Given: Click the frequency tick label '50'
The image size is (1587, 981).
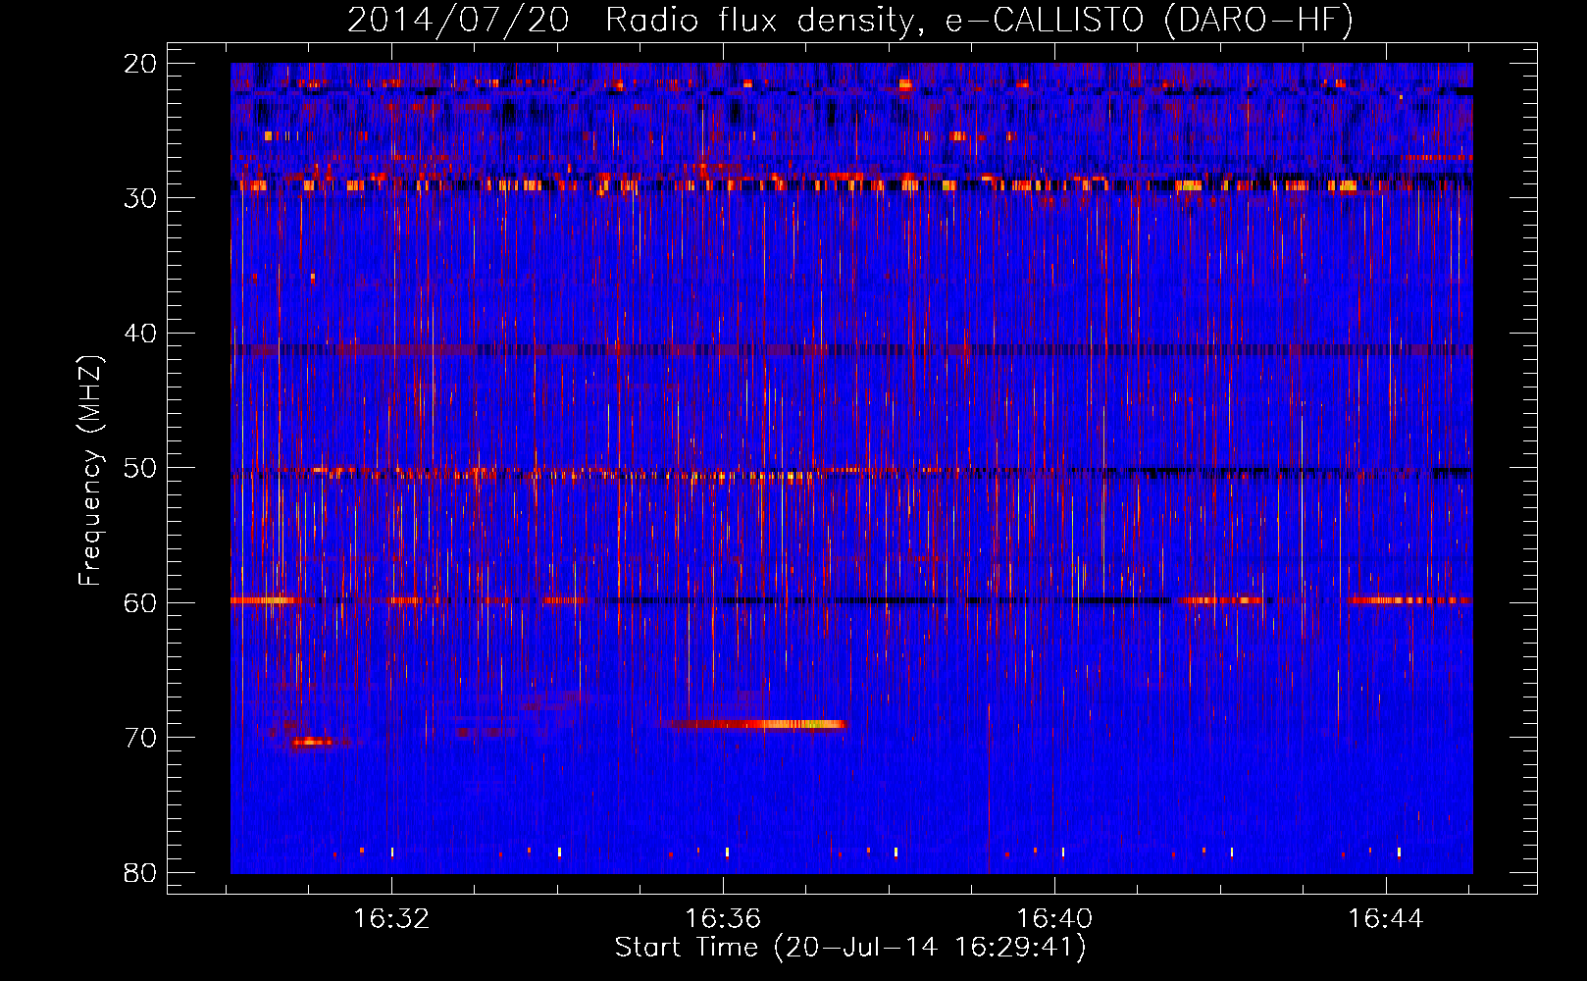Looking at the screenshot, I should tap(140, 468).
